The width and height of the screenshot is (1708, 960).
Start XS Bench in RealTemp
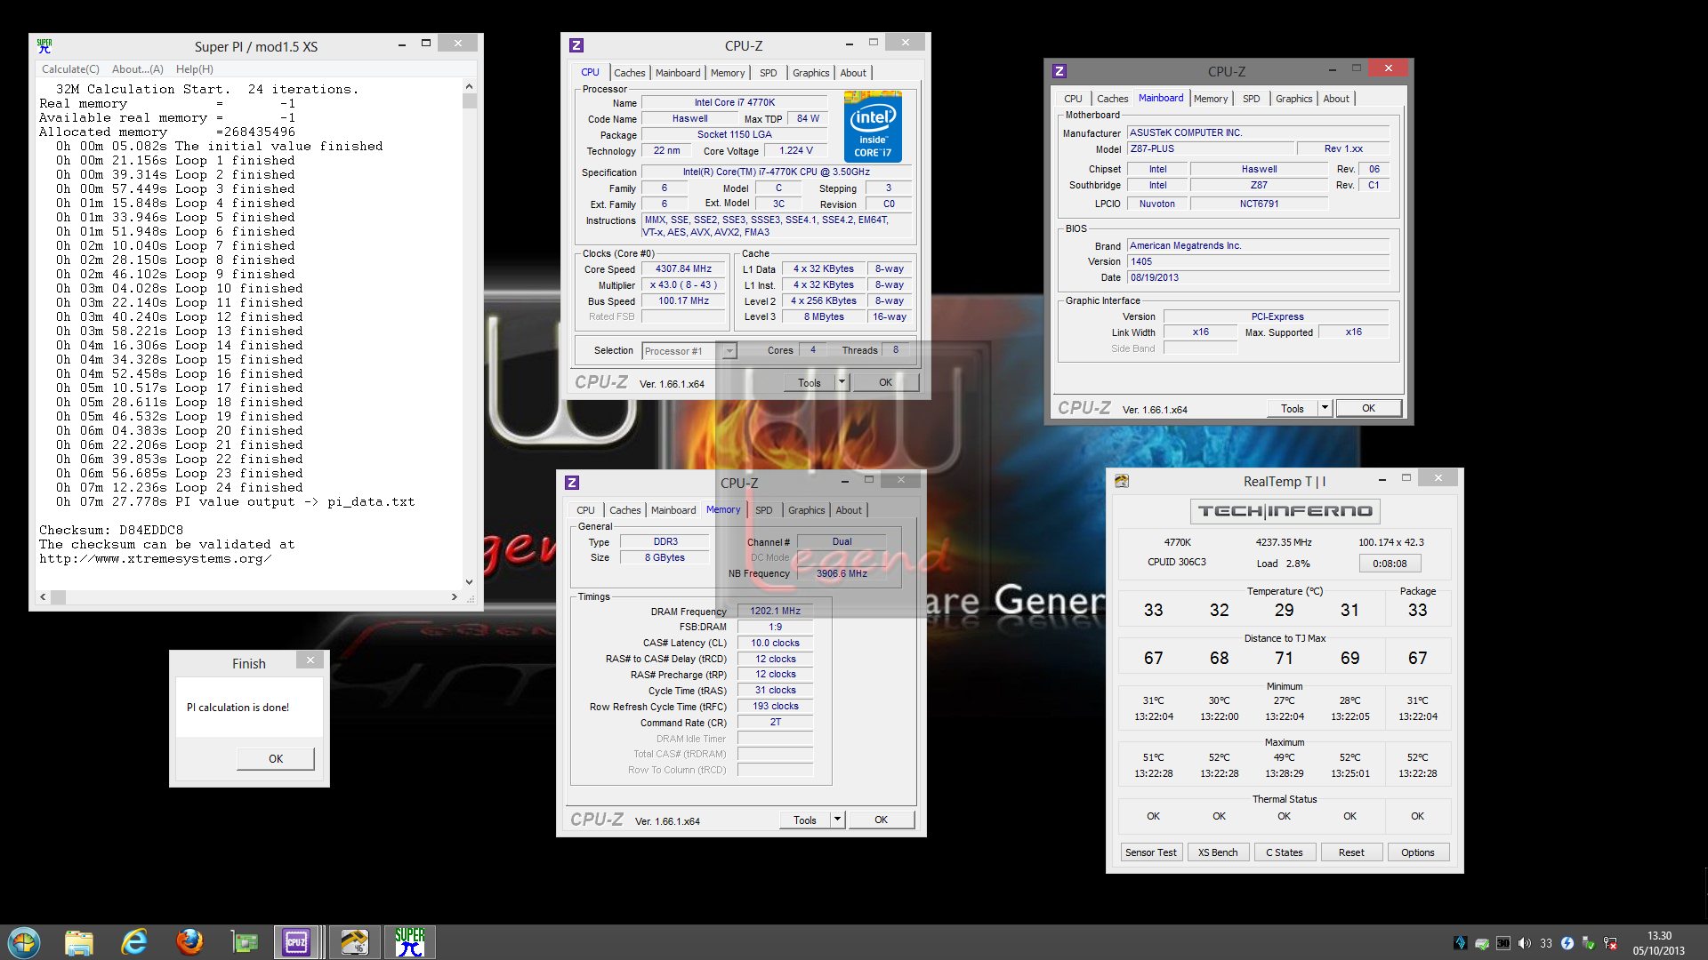click(1218, 852)
